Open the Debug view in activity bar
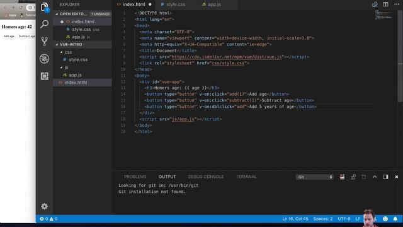403x227 pixels. pyautogui.click(x=45, y=59)
